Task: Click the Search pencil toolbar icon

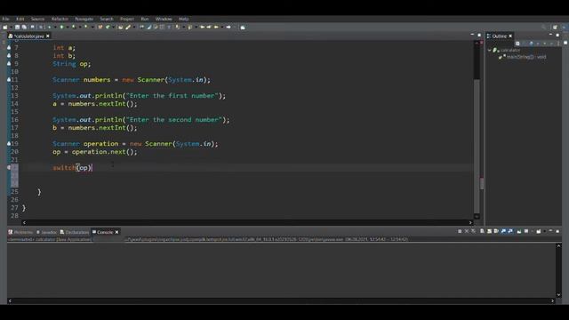Action: click(x=128, y=28)
